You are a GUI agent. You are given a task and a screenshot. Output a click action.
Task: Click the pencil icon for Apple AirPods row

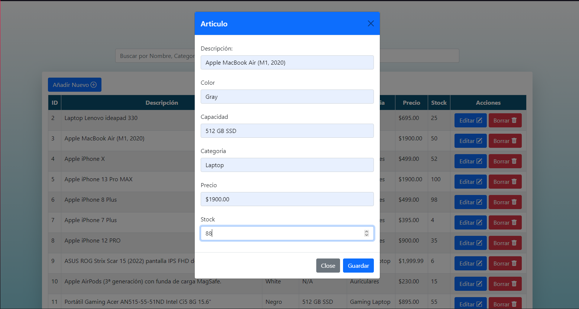pyautogui.click(x=479, y=283)
